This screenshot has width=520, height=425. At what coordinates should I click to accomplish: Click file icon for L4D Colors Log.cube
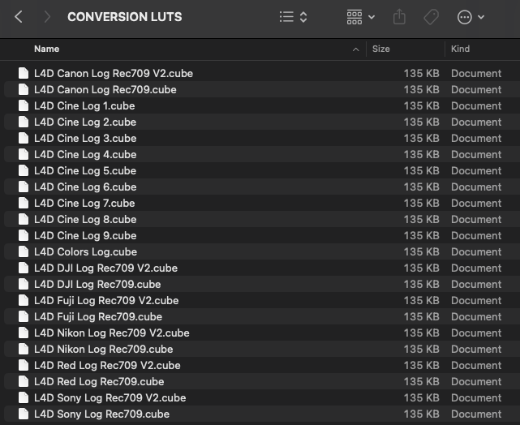tap(24, 251)
